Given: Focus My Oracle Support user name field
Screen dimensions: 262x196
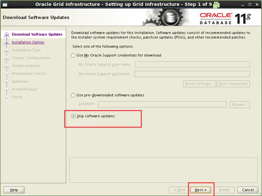Looking at the screenshot, I should [x=192, y=64].
